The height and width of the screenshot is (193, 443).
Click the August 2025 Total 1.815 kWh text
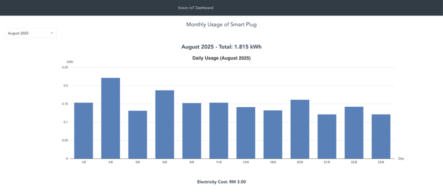pos(221,47)
